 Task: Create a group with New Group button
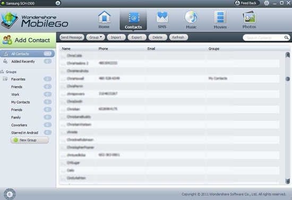point(30,140)
